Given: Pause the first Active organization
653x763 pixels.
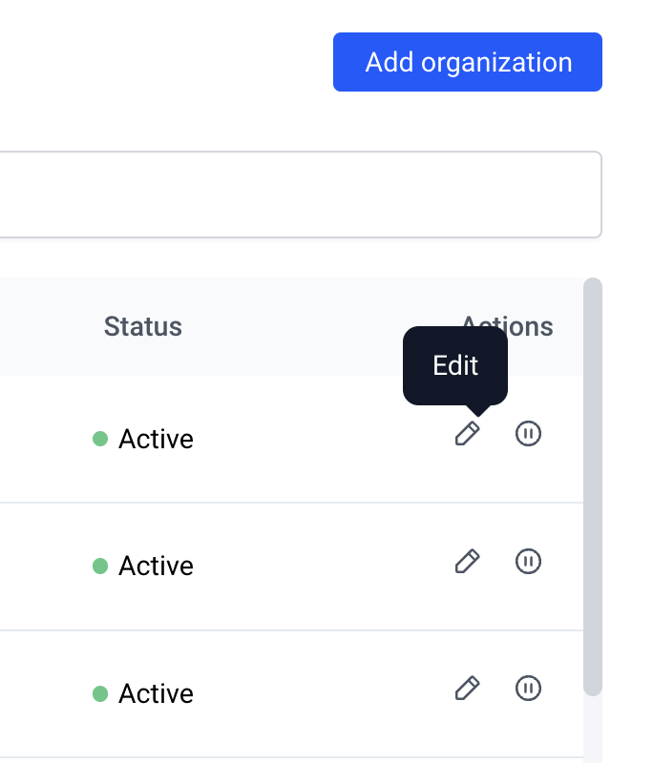Looking at the screenshot, I should pos(528,434).
